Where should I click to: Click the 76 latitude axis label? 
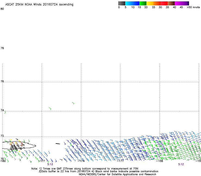[2, 81]
